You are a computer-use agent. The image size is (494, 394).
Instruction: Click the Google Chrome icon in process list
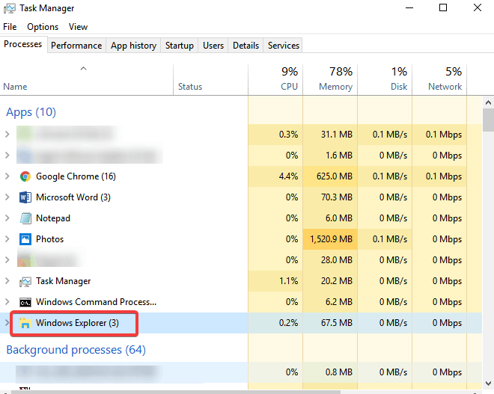(25, 176)
